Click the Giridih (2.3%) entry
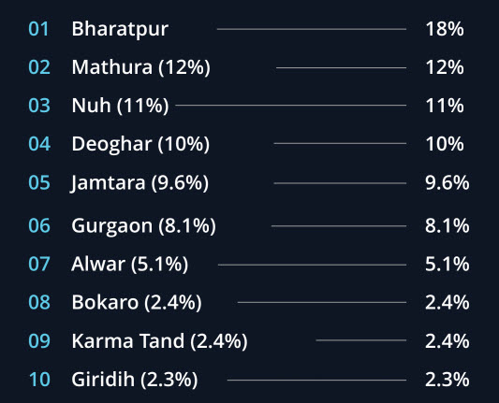The width and height of the screenshot is (499, 403). [x=135, y=380]
